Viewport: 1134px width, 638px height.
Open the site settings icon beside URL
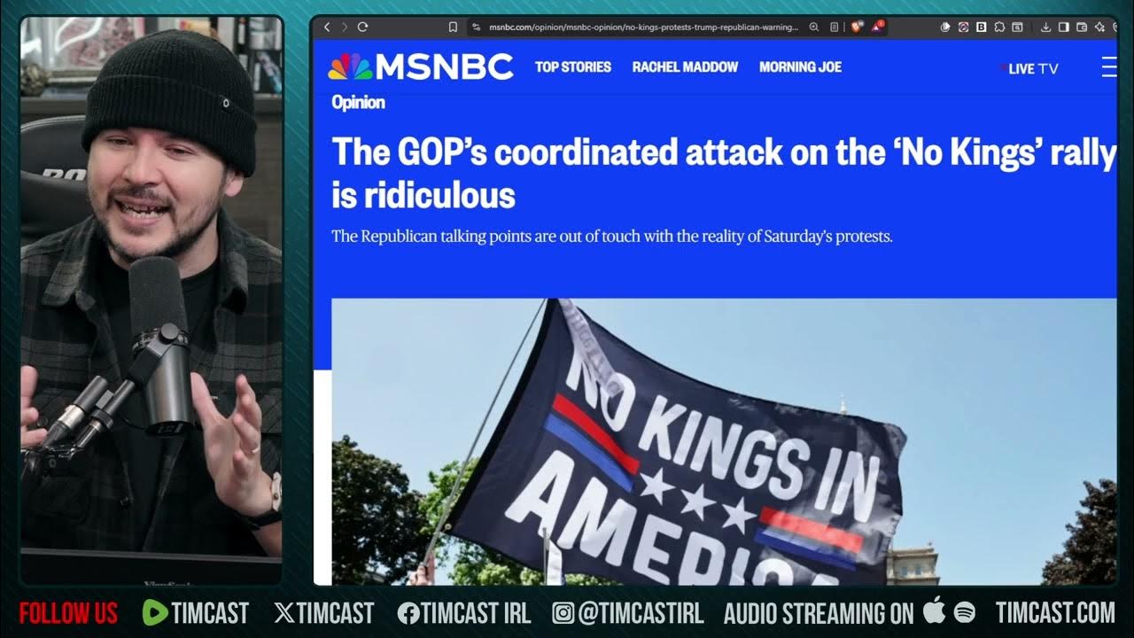477,27
